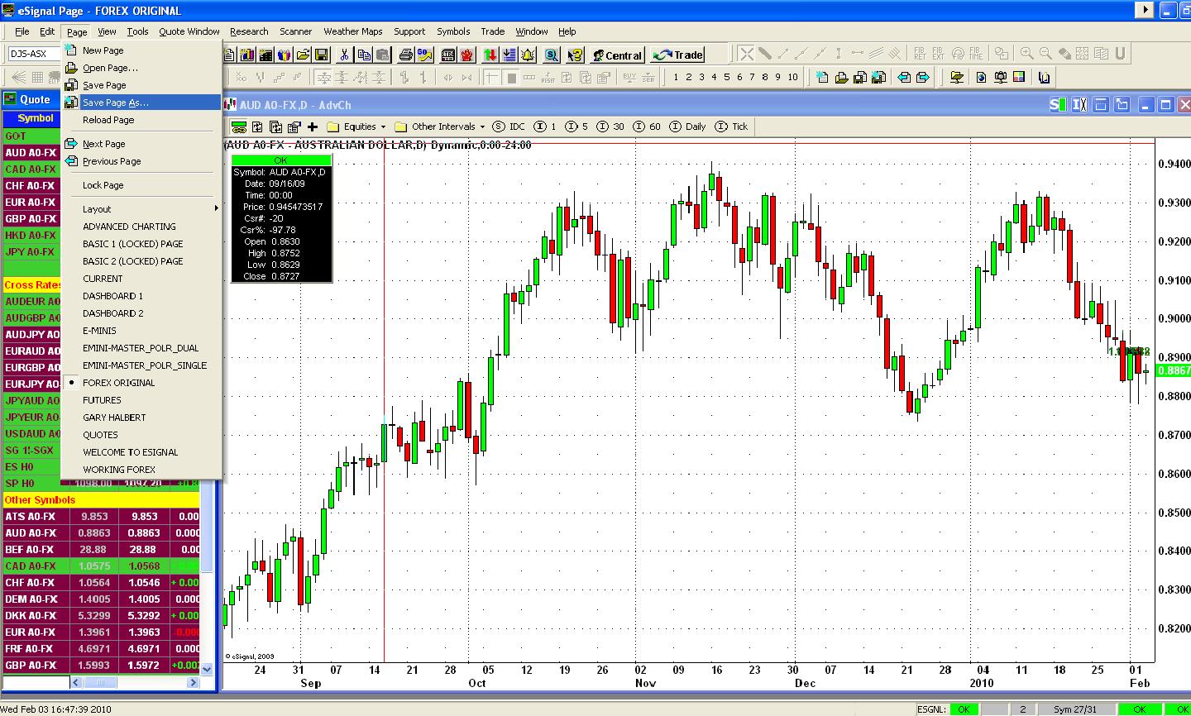The image size is (1191, 716).
Task: Choose New Page menu entry
Action: (141, 50)
